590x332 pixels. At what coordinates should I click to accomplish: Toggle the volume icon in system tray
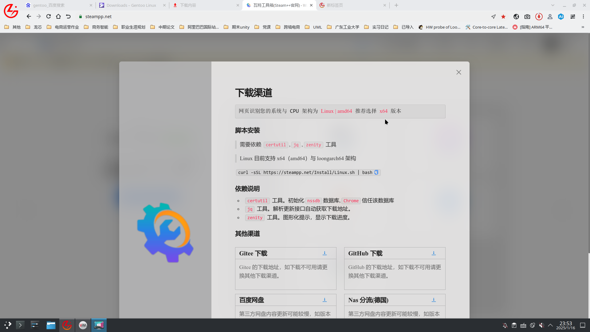[x=541, y=325]
